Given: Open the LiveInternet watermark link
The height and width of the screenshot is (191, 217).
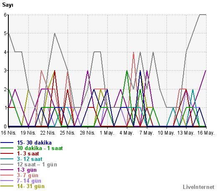Looking at the screenshot, I should point(199,187).
